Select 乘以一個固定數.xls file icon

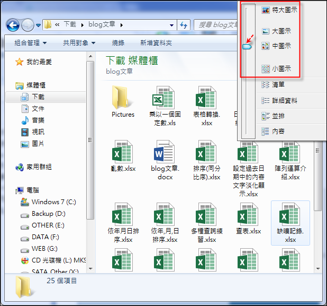click(165, 98)
